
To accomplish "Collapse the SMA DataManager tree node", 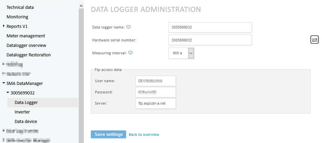I will (4, 83).
